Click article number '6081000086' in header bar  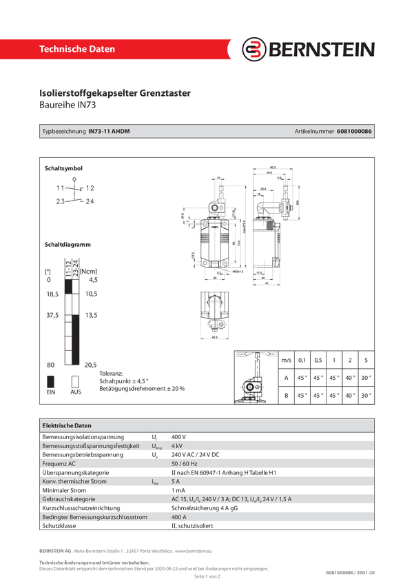click(354, 131)
